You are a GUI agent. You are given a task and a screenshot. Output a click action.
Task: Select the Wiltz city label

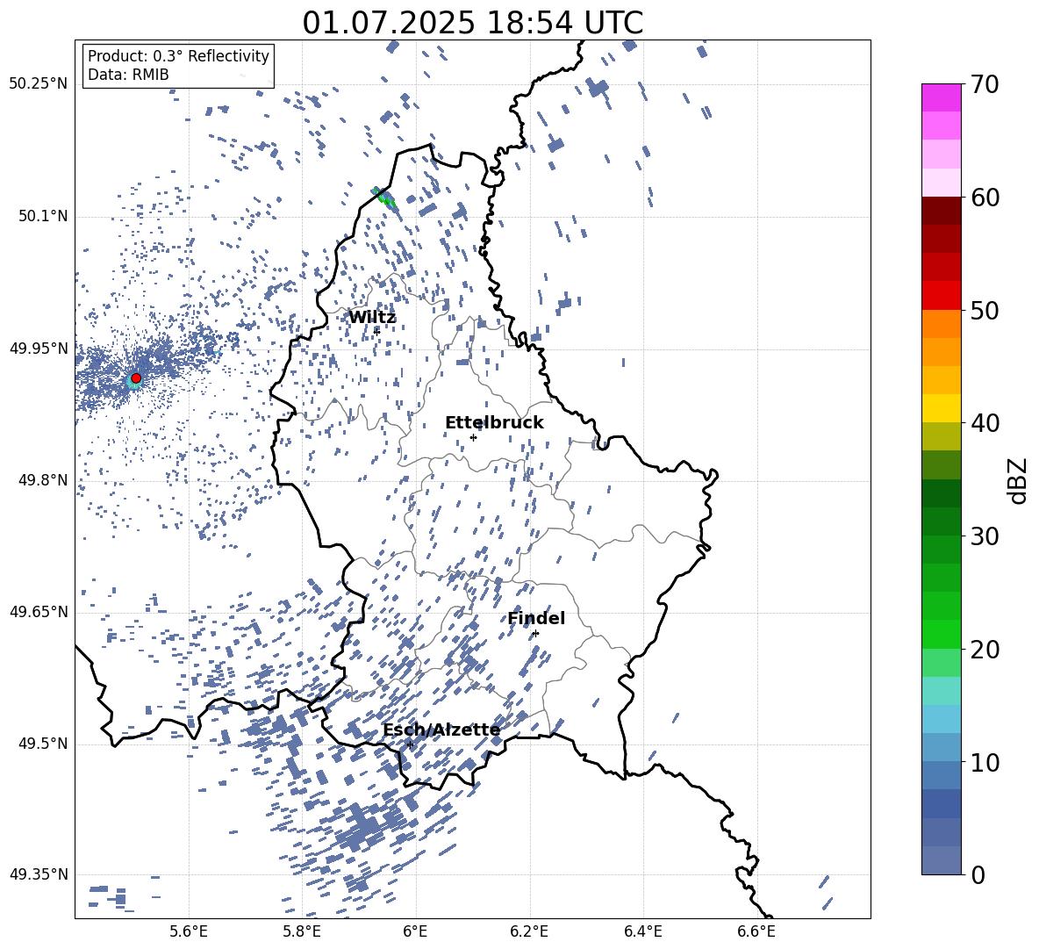click(372, 317)
